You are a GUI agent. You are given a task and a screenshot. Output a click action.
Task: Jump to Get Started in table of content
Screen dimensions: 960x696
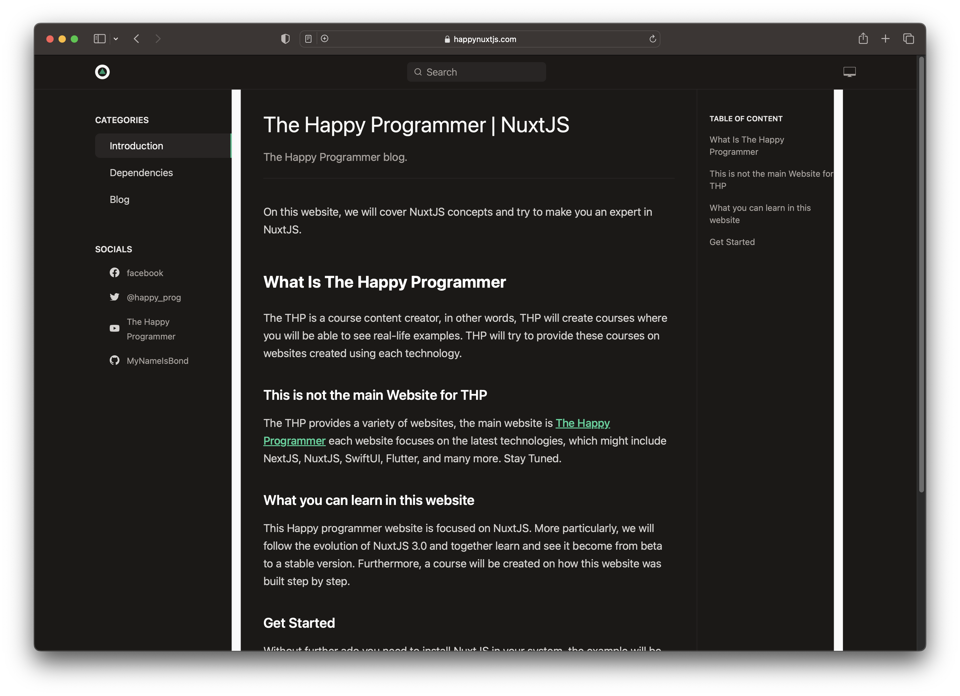(732, 242)
